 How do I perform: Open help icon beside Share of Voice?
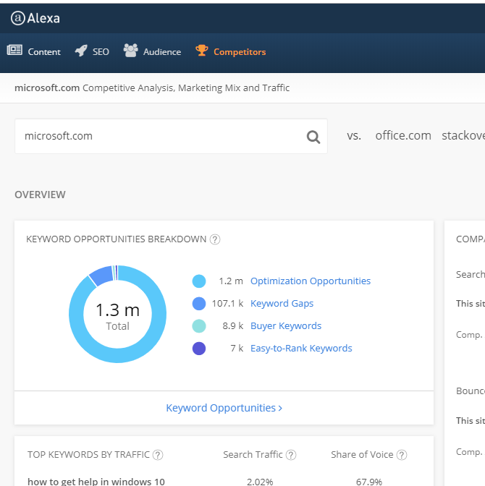(402, 455)
